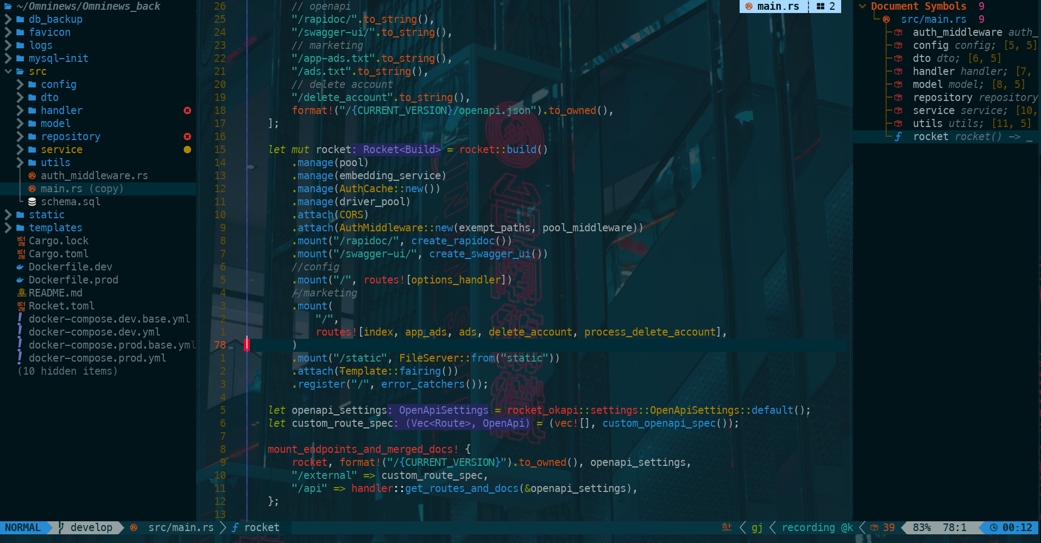
Task: Click the diagnostics count 39 in status line
Action: pos(888,527)
